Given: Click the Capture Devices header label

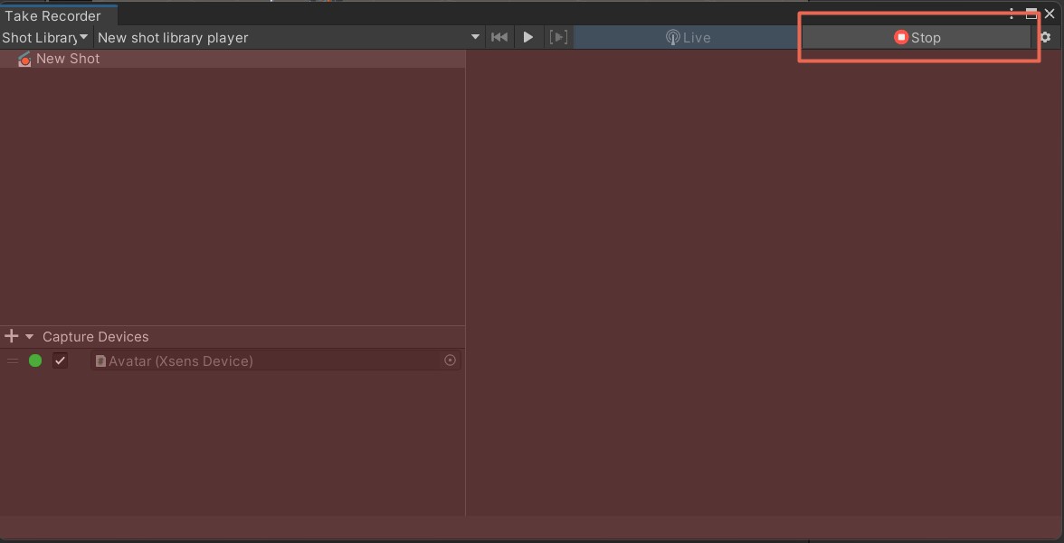Looking at the screenshot, I should point(96,336).
